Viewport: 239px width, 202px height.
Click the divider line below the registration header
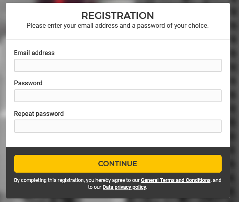point(118,39)
